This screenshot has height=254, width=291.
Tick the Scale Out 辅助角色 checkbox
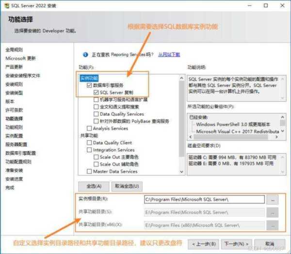(x=96, y=164)
